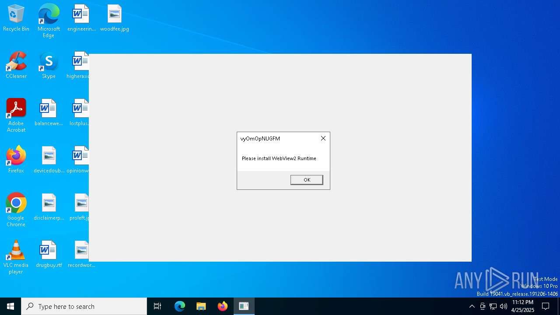The image size is (560, 315).
Task: Select the proleft.jpg image file
Action: [x=79, y=207]
